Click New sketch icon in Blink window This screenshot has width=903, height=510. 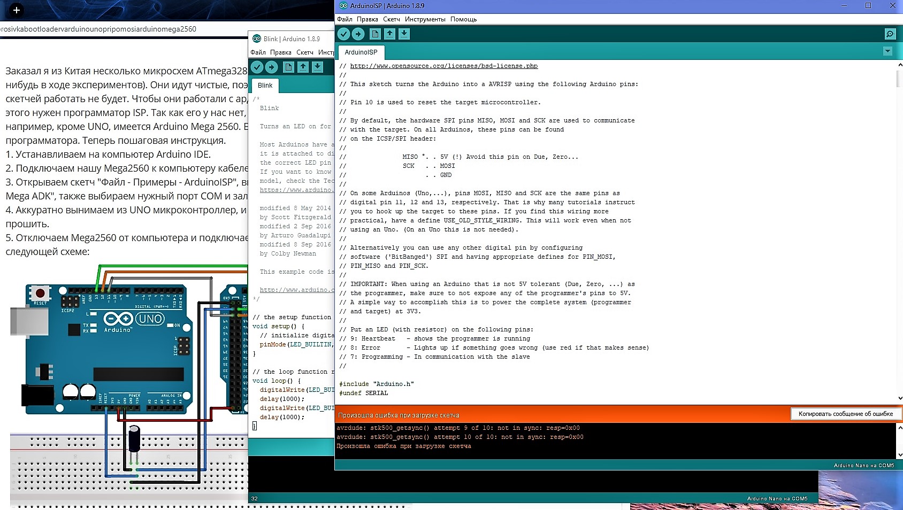[x=289, y=67]
